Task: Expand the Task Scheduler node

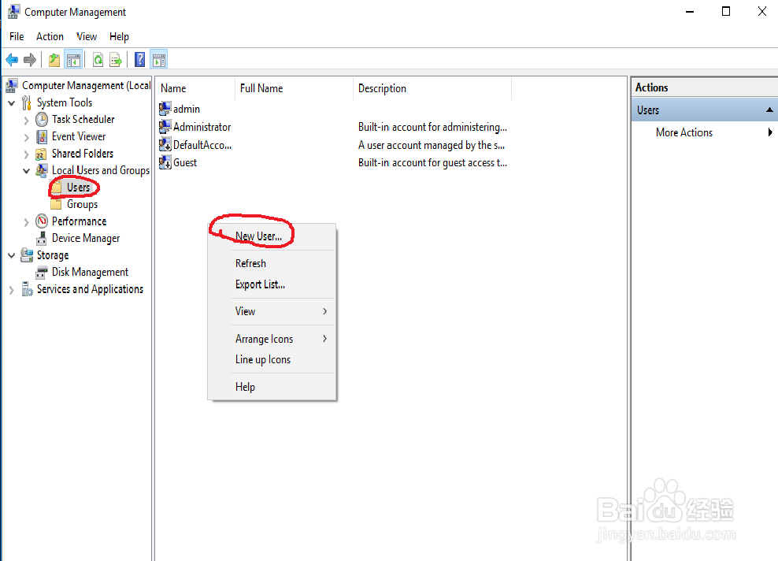Action: pos(26,120)
